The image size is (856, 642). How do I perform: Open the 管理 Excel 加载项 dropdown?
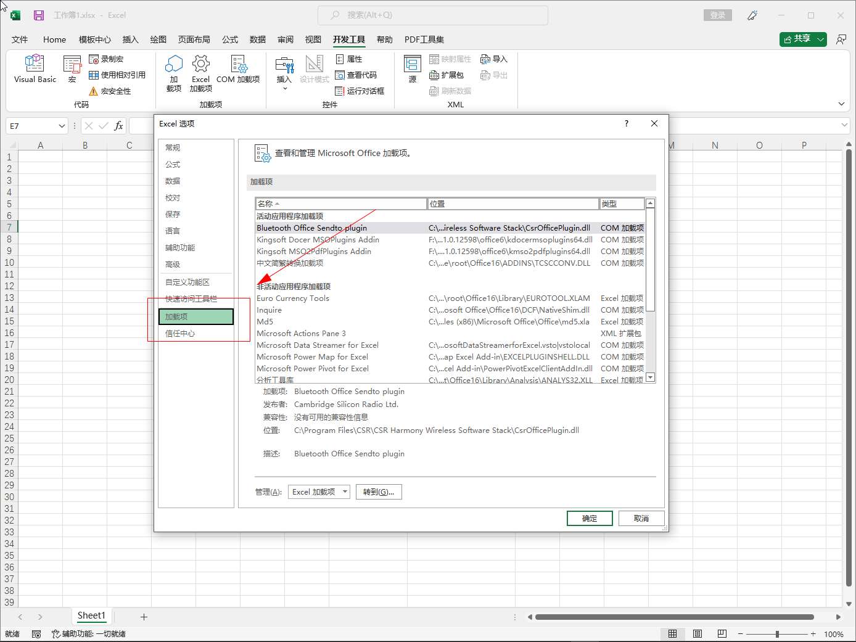pos(319,492)
